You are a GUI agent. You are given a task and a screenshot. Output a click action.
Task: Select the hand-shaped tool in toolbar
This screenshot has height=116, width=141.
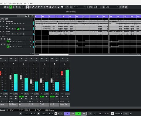pos(50,7)
